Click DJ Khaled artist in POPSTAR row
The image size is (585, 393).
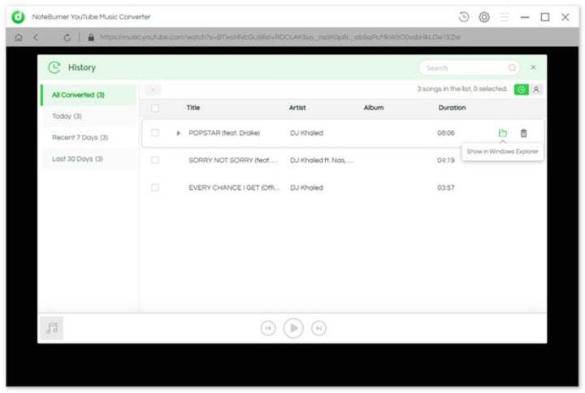click(306, 133)
